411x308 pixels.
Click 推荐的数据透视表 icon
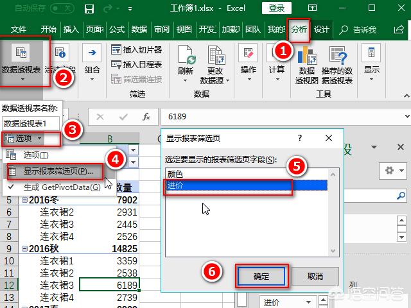point(338,55)
